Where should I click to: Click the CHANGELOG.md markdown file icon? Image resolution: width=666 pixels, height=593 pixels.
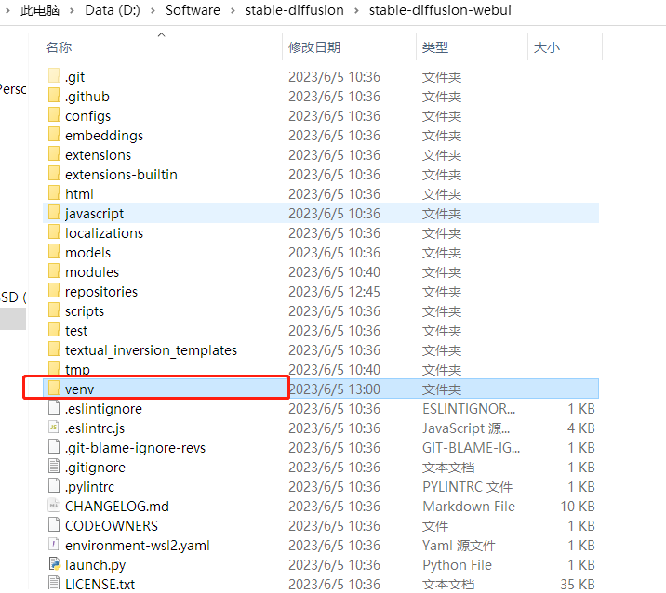[x=54, y=506]
